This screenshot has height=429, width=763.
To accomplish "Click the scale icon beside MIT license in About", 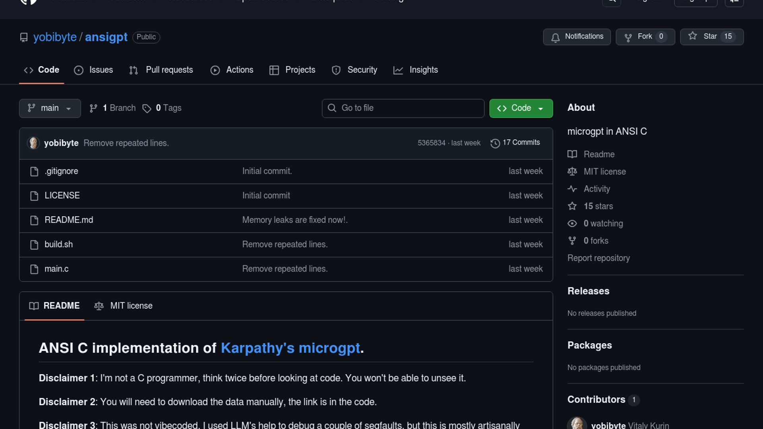I will pyautogui.click(x=572, y=172).
